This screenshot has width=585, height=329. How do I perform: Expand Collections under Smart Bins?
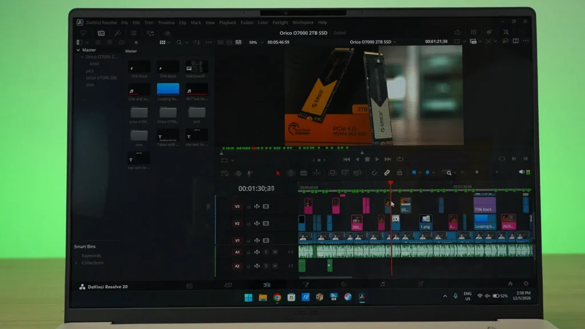click(x=77, y=263)
